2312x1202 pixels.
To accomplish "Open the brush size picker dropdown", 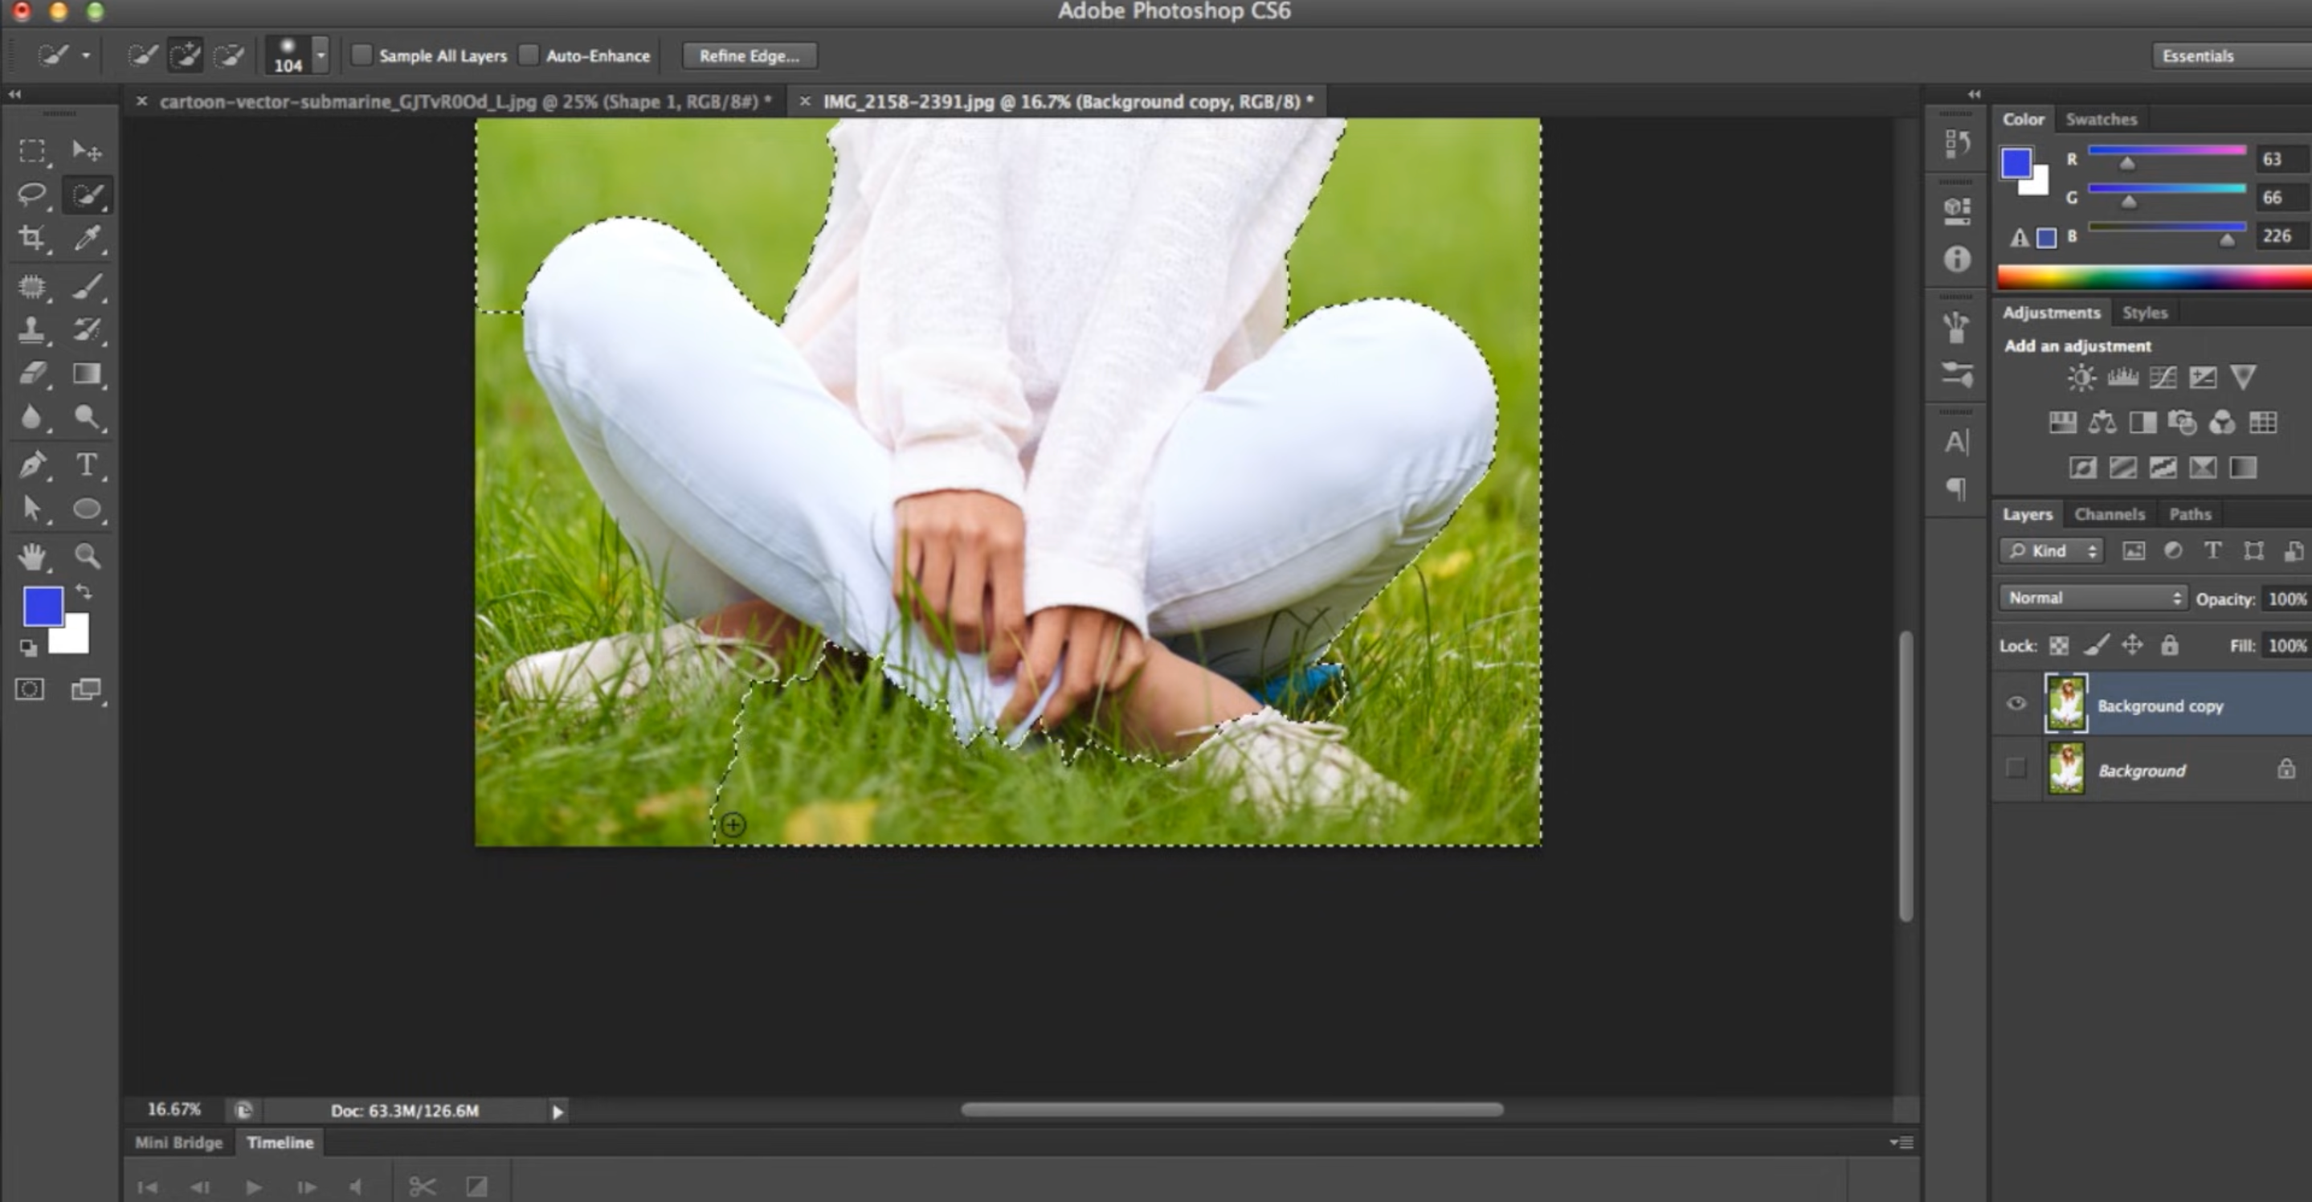I will [321, 55].
